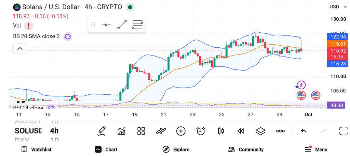
Task: Click date label 27 on time axis
Action: (251, 114)
